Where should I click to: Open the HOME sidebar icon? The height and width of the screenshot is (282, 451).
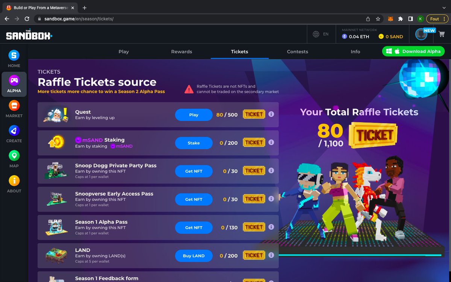click(14, 56)
